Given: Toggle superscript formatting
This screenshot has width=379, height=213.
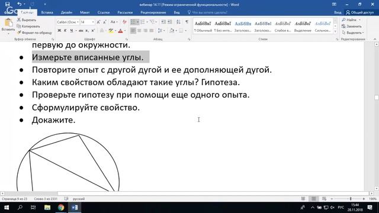Looking at the screenshot, I should (x=93, y=31).
